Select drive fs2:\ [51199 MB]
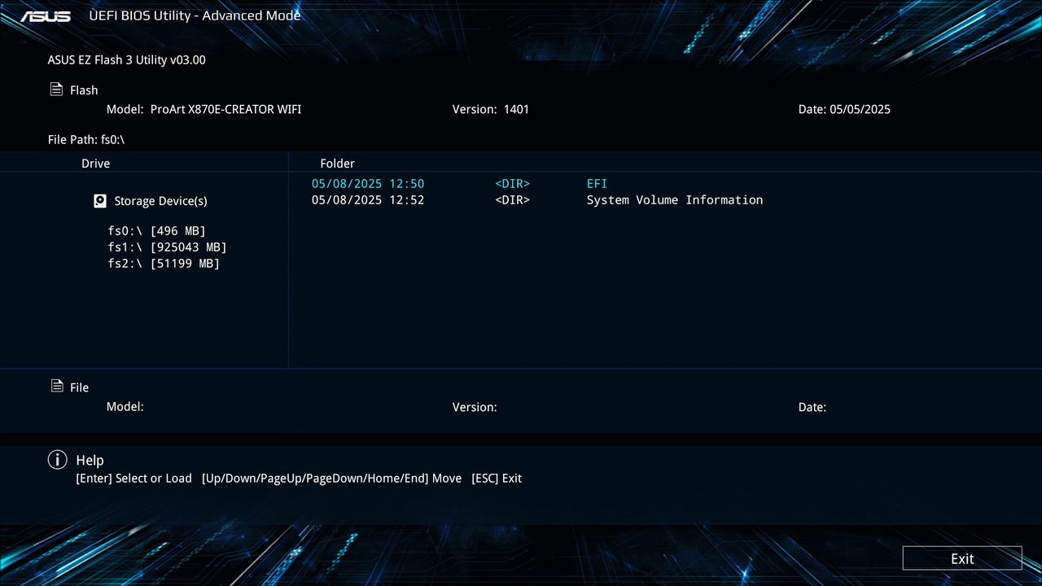The image size is (1042, 586). coord(164,264)
